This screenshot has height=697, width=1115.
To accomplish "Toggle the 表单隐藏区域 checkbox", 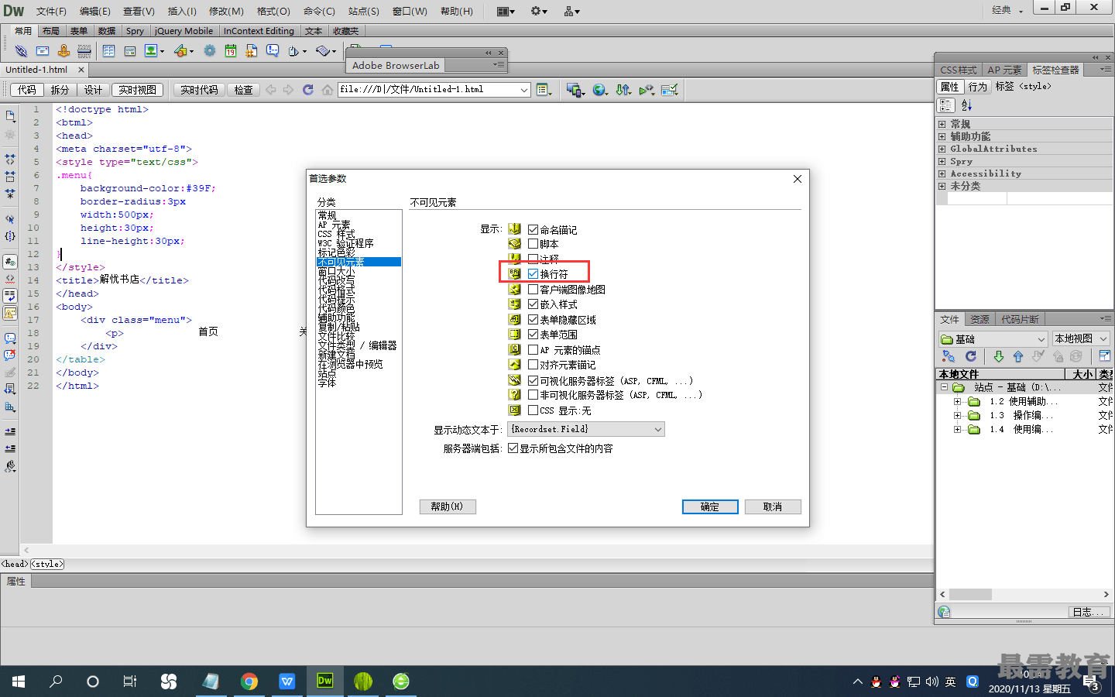I will tap(533, 319).
